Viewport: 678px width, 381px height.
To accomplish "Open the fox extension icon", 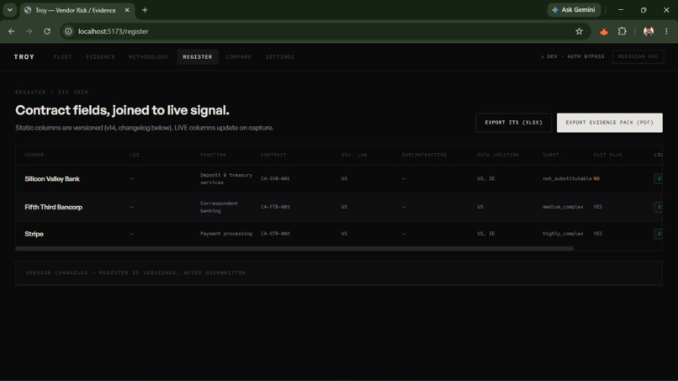I will [x=604, y=31].
